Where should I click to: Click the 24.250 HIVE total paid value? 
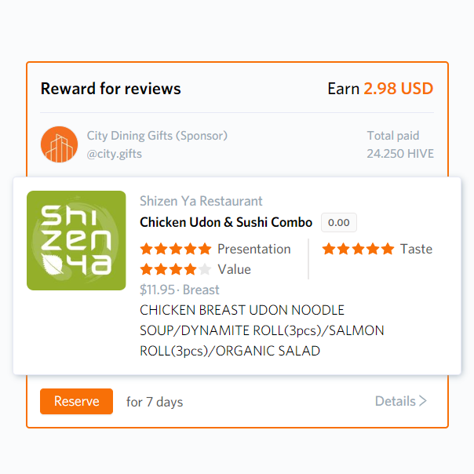click(399, 154)
